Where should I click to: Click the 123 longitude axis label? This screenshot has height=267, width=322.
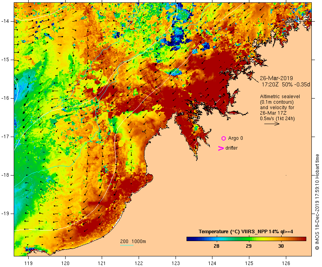176,263
